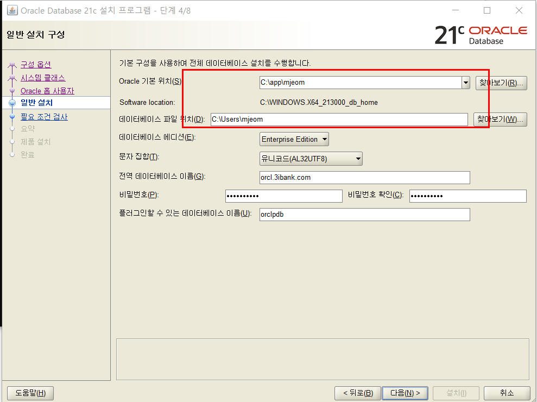Image resolution: width=537 pixels, height=402 pixels.
Task: Click the 문자 집합(T) label
Action: (x=139, y=157)
